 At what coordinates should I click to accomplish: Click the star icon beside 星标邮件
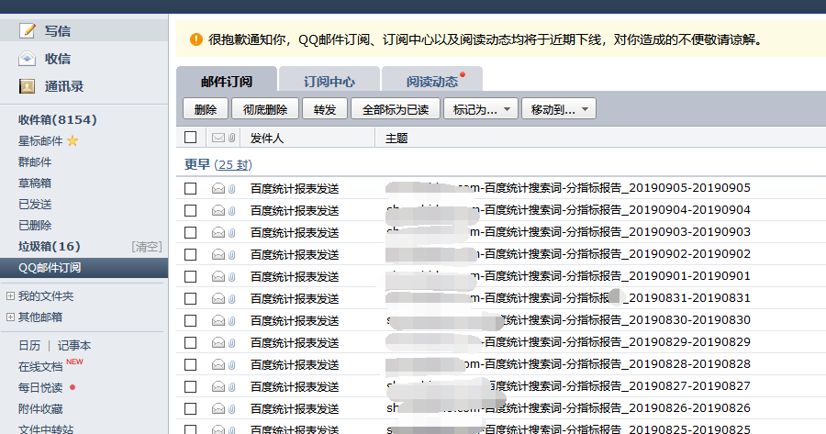pos(73,140)
